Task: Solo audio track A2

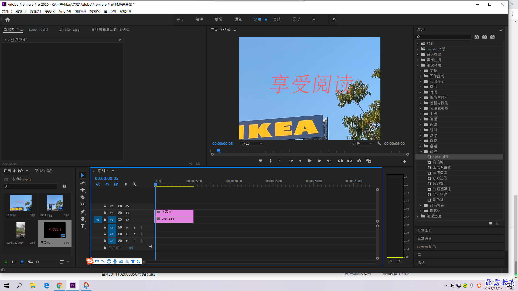Action: coord(134,234)
